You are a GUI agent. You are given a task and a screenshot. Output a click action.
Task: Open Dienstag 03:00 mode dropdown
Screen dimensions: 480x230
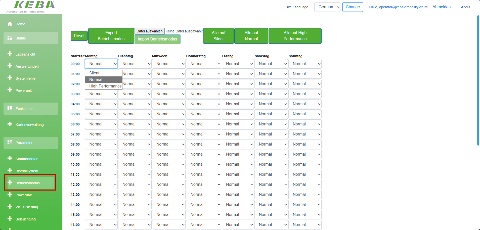click(x=135, y=94)
